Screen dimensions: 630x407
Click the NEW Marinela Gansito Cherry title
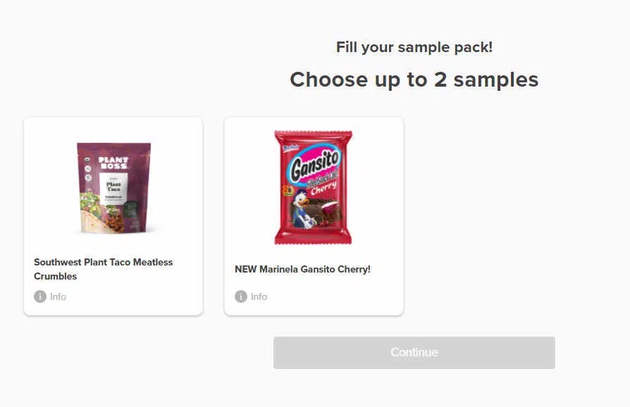pos(302,269)
